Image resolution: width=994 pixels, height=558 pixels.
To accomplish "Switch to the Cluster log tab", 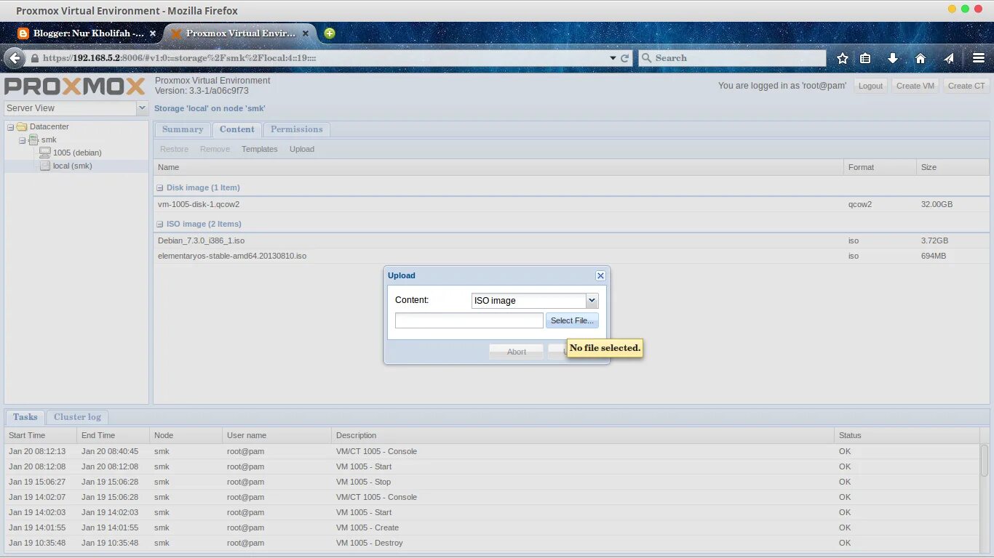I will [x=77, y=417].
